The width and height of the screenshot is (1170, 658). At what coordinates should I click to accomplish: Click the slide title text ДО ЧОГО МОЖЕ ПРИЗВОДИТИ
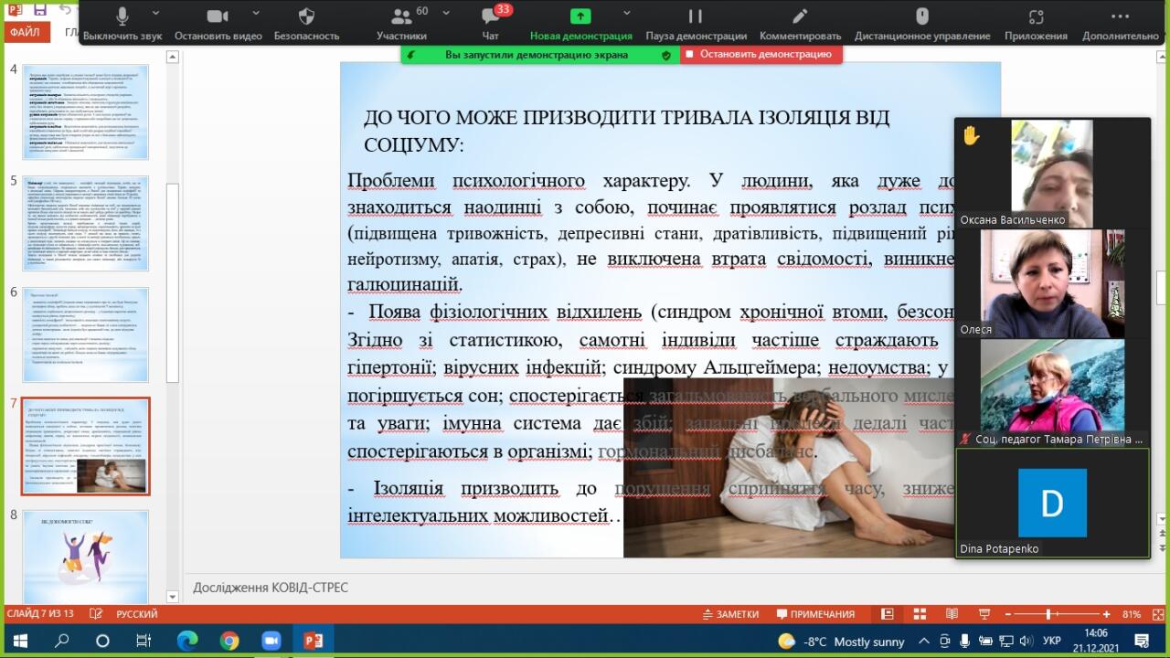[626, 131]
